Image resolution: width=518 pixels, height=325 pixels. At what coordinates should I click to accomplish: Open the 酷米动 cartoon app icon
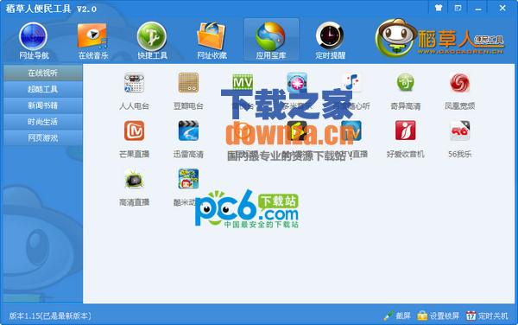coord(188,179)
